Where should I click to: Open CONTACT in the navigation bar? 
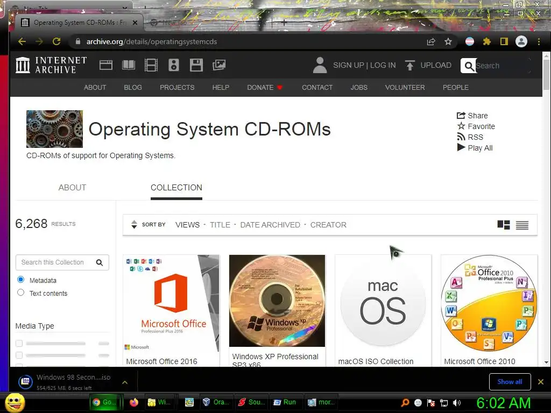(317, 88)
